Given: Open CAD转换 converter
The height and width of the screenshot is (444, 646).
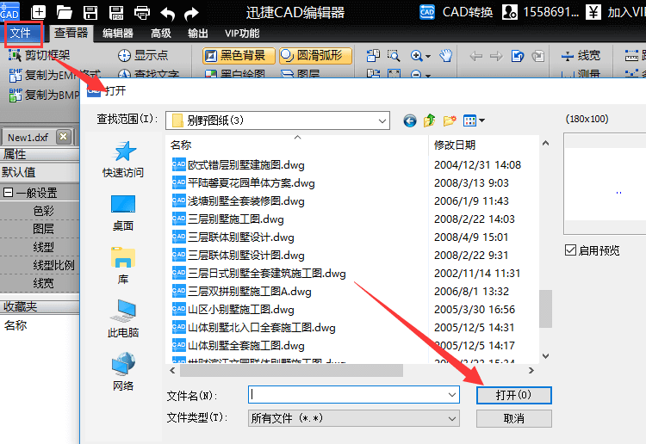Looking at the screenshot, I should tap(456, 12).
